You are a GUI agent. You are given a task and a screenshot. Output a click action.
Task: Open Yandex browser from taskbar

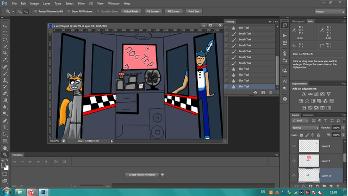pos(32,192)
